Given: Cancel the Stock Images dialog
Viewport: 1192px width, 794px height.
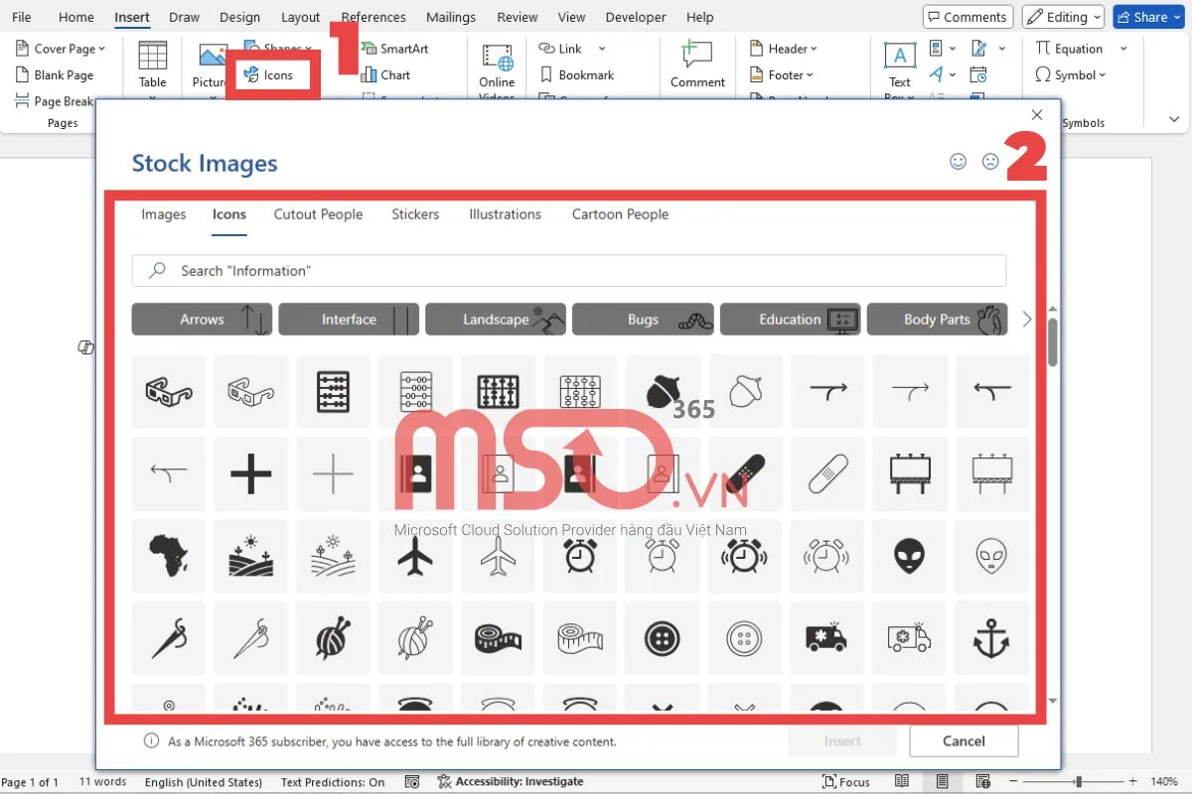Looking at the screenshot, I should (963, 740).
